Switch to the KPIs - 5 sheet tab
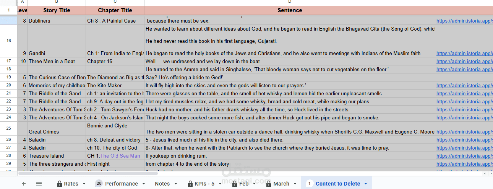Viewport: 493px width, 189px height. pos(204,184)
